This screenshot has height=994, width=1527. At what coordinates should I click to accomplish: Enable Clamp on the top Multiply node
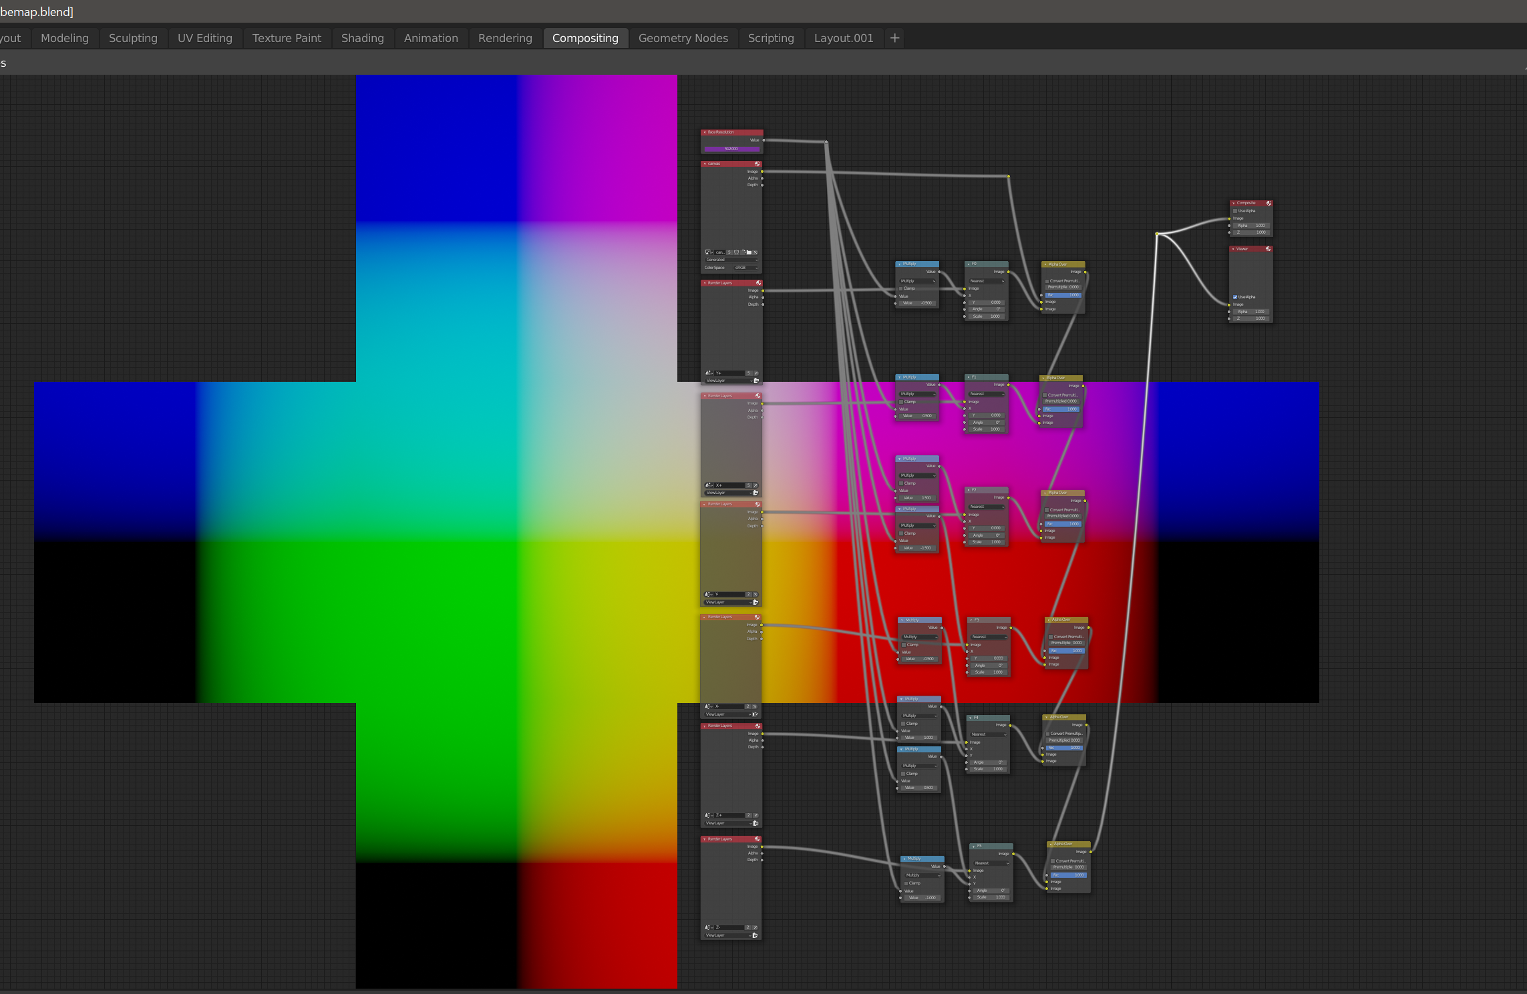[x=902, y=288]
